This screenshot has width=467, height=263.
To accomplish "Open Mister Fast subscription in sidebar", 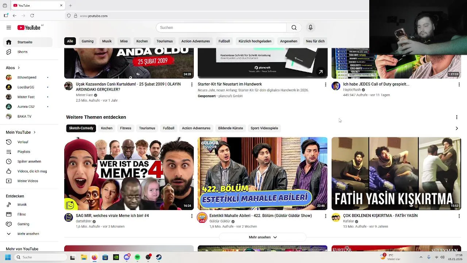I will point(28,97).
